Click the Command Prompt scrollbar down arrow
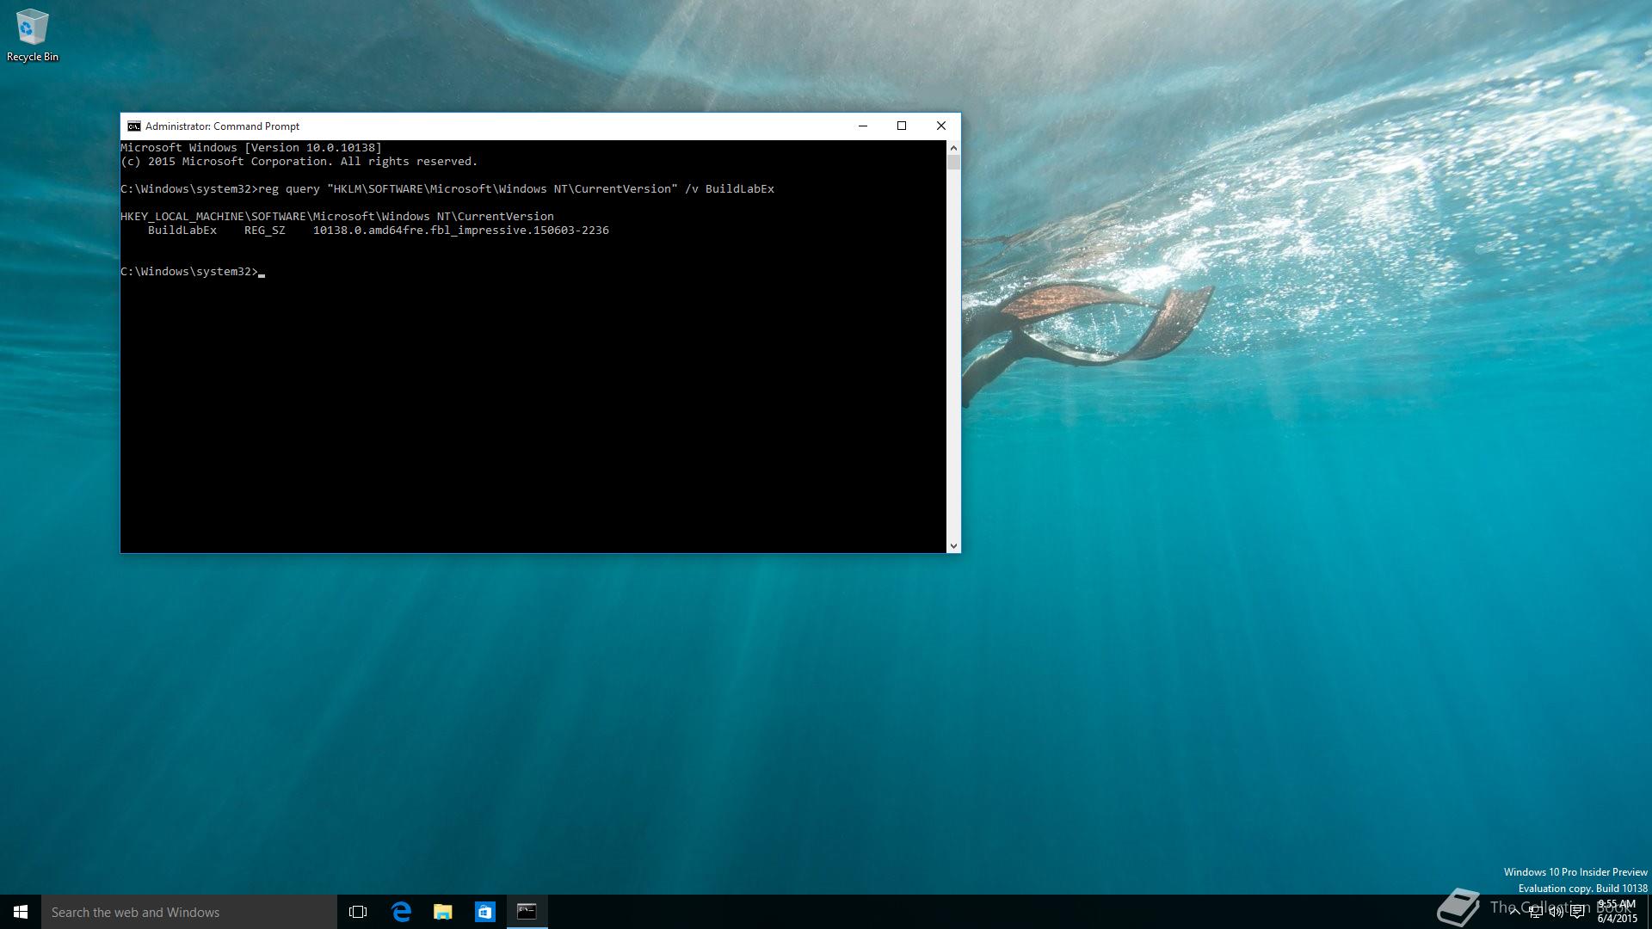Viewport: 1652px width, 929px height. coord(953,545)
